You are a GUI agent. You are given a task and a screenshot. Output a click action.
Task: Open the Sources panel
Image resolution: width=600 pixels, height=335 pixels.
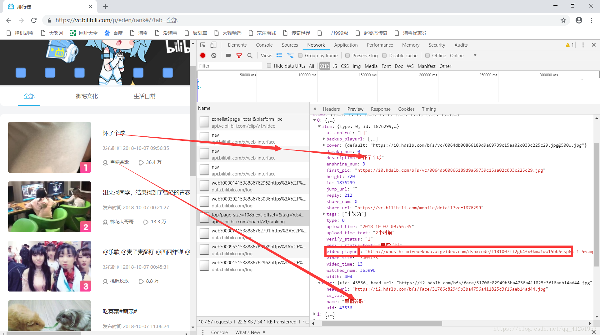coord(290,45)
